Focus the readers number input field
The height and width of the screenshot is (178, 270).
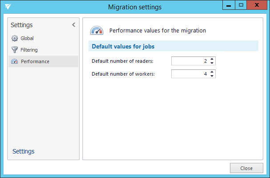pyautogui.click(x=190, y=61)
